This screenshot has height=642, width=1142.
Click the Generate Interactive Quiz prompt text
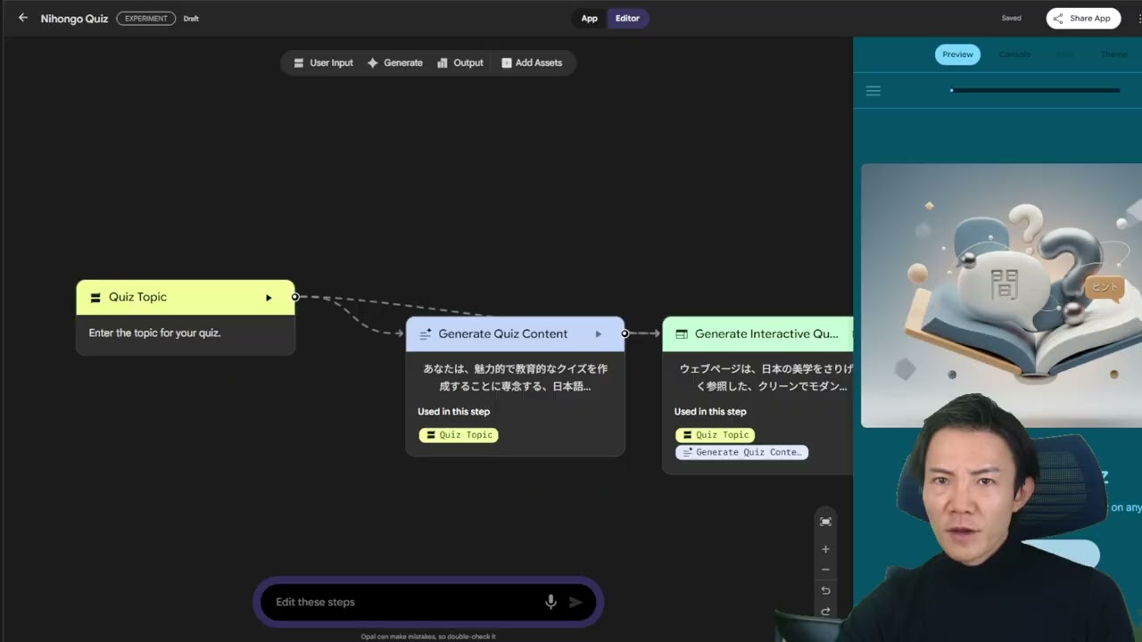coord(765,377)
